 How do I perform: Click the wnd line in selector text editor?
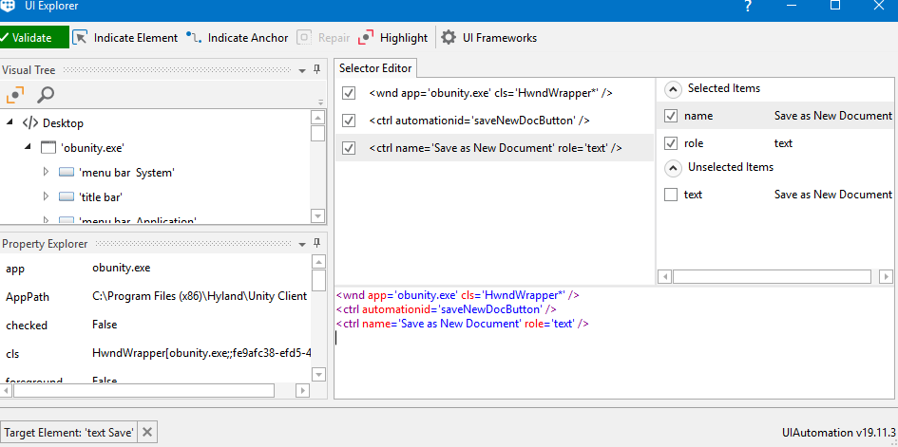(458, 295)
